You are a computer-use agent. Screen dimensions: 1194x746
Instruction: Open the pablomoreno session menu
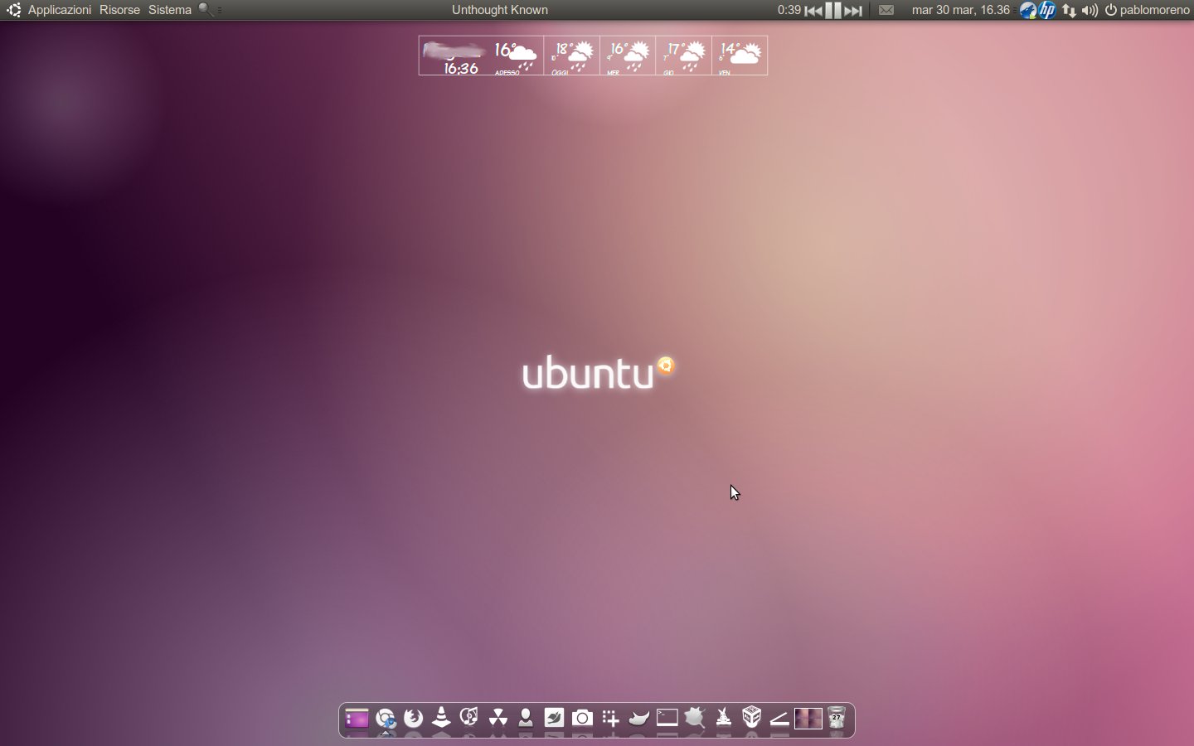(x=1148, y=10)
